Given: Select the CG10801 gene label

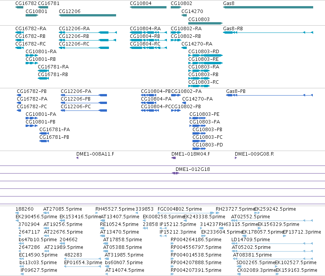Looking at the screenshot, I should tap(37, 11).
